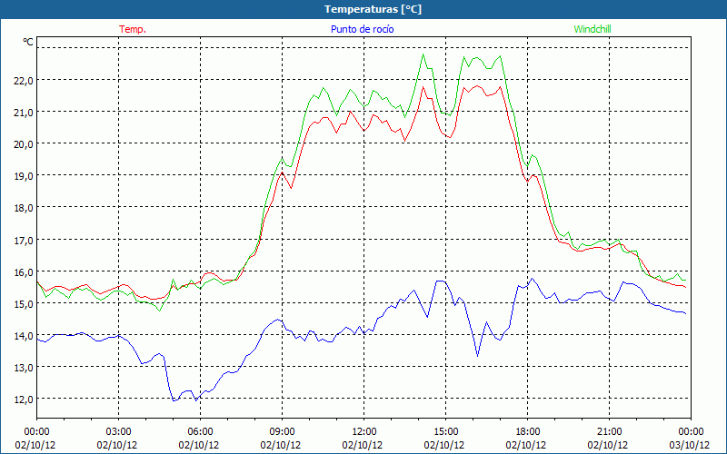Click the 12:00 time axis label
This screenshot has height=454, width=727.
click(x=364, y=432)
